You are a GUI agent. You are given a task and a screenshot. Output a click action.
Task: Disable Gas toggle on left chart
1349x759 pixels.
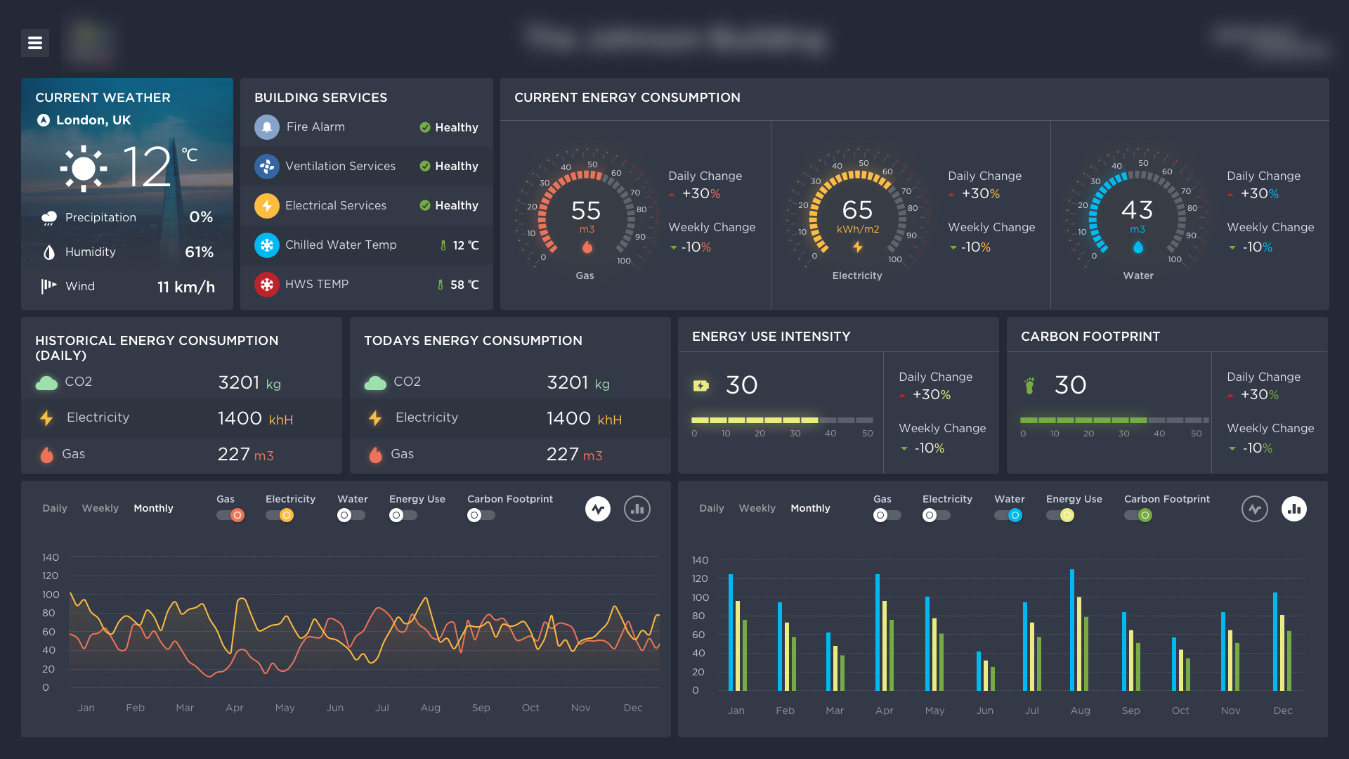[230, 515]
